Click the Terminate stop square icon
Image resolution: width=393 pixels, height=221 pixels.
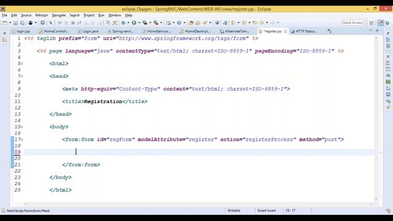72,23
